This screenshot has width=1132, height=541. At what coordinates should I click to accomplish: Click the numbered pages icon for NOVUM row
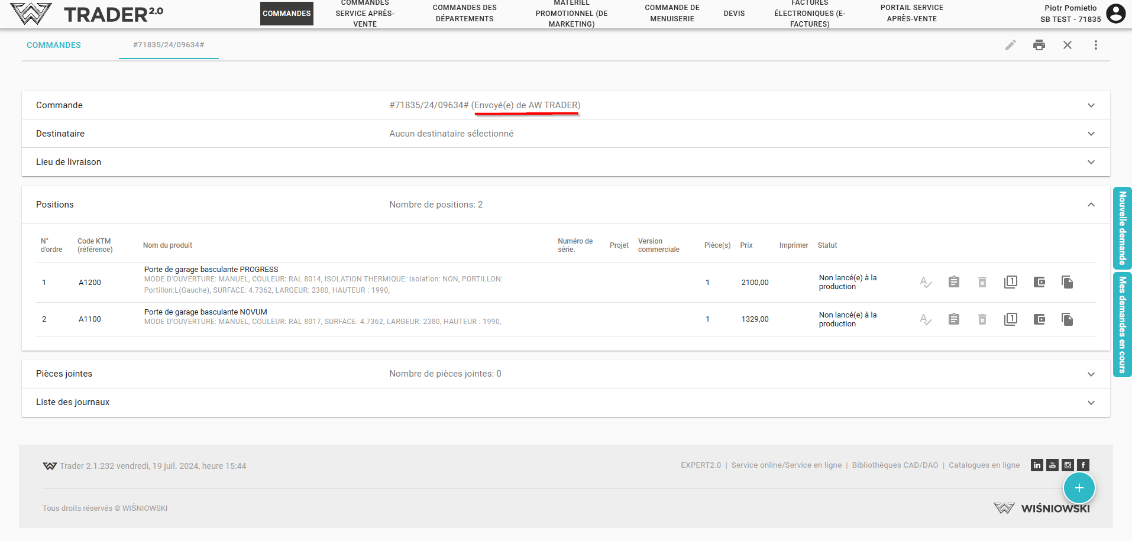1010,319
